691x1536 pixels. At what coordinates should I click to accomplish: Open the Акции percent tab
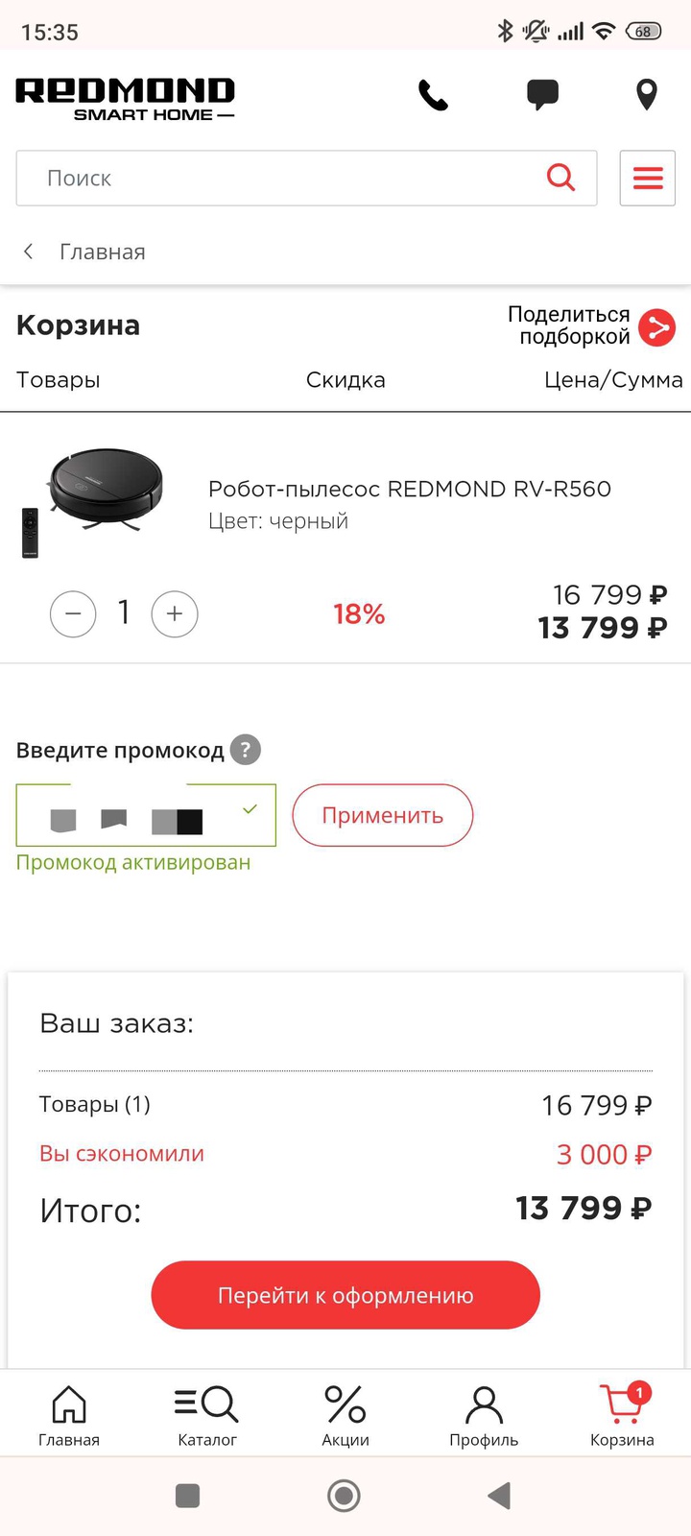point(345,1415)
